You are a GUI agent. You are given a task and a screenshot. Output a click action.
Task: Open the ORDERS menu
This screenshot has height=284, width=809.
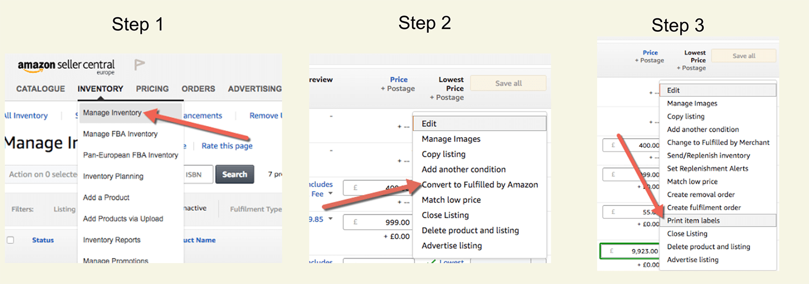coord(198,89)
